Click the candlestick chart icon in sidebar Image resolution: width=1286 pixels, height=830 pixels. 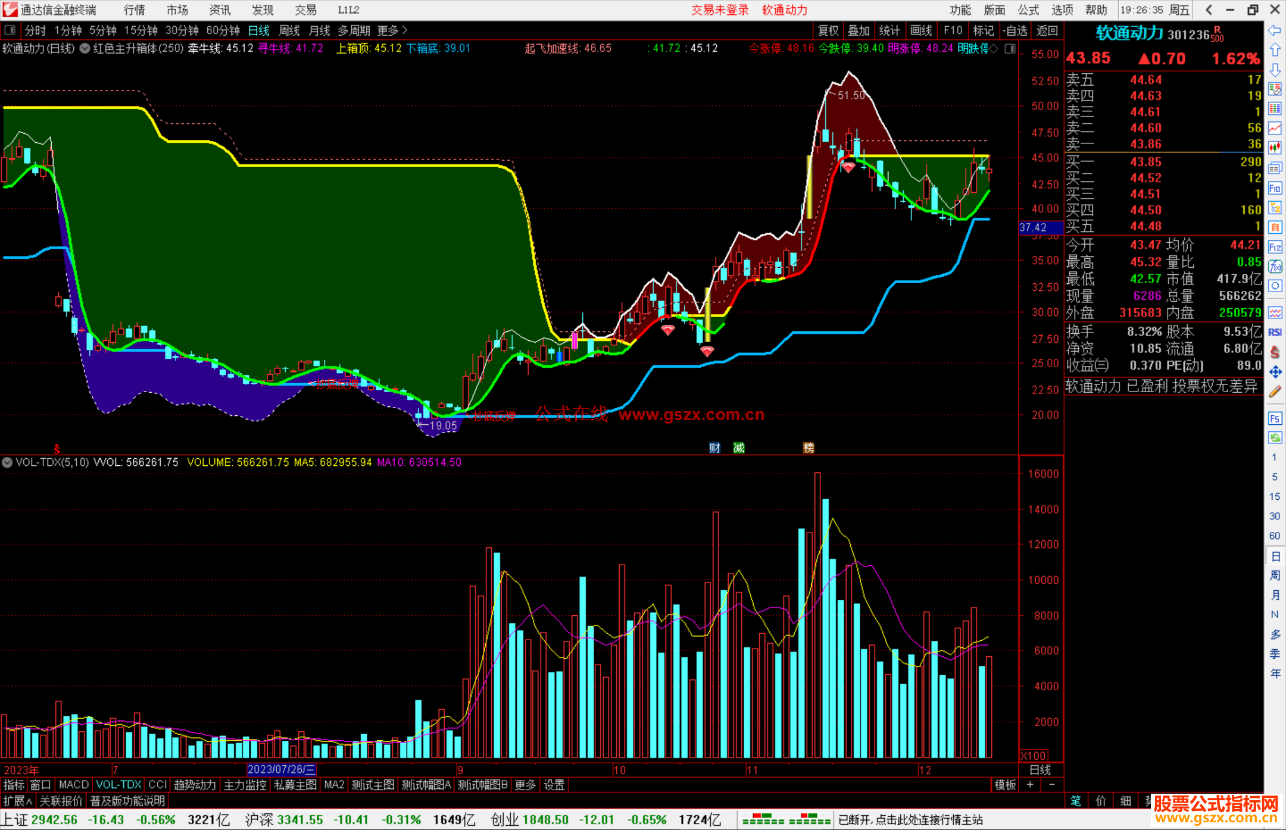[1275, 148]
